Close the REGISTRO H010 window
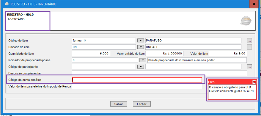Image resolution: width=261 pixels, height=116 pixels. [x=254, y=4]
